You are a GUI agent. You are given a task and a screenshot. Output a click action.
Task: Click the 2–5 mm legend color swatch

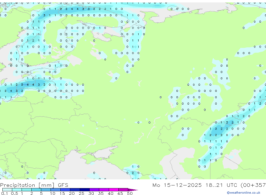tap(36, 190)
